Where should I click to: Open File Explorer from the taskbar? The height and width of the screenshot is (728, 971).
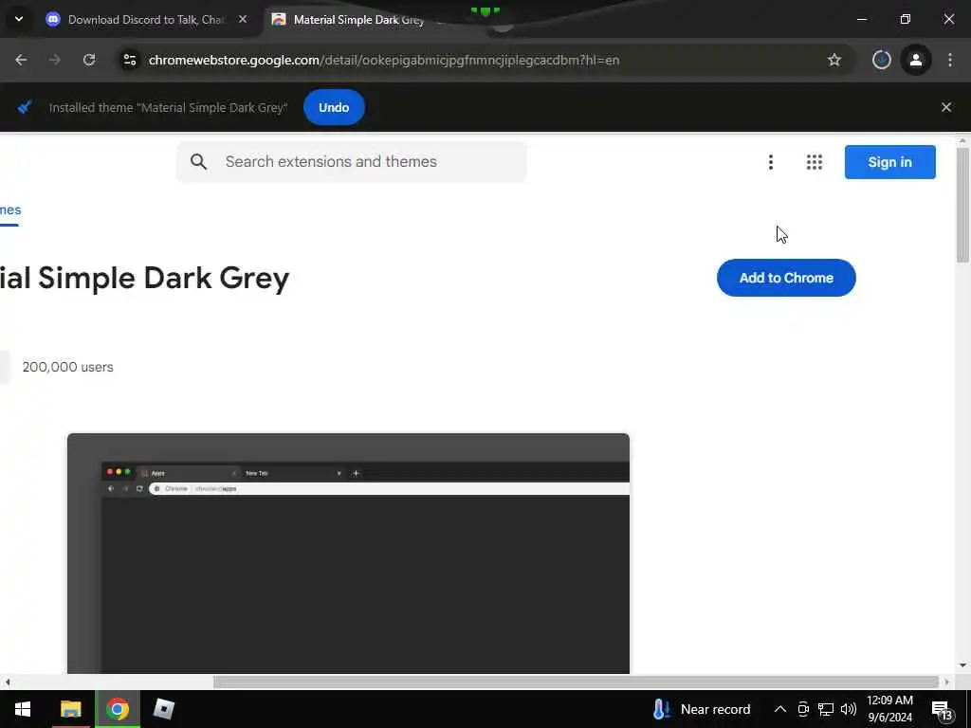tap(70, 709)
